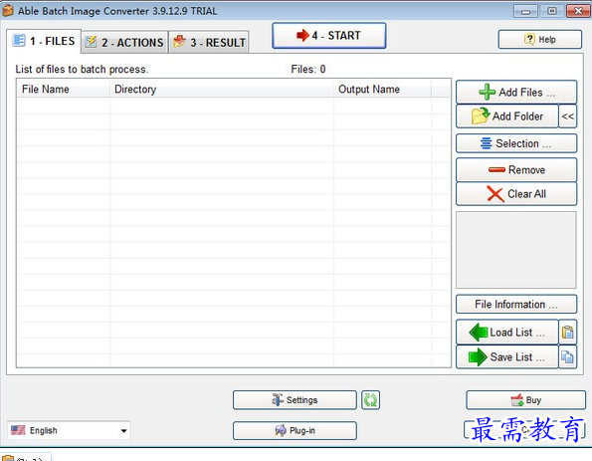Copy file list to clipboard icon
Screen dimensions: 592x461
point(567,356)
